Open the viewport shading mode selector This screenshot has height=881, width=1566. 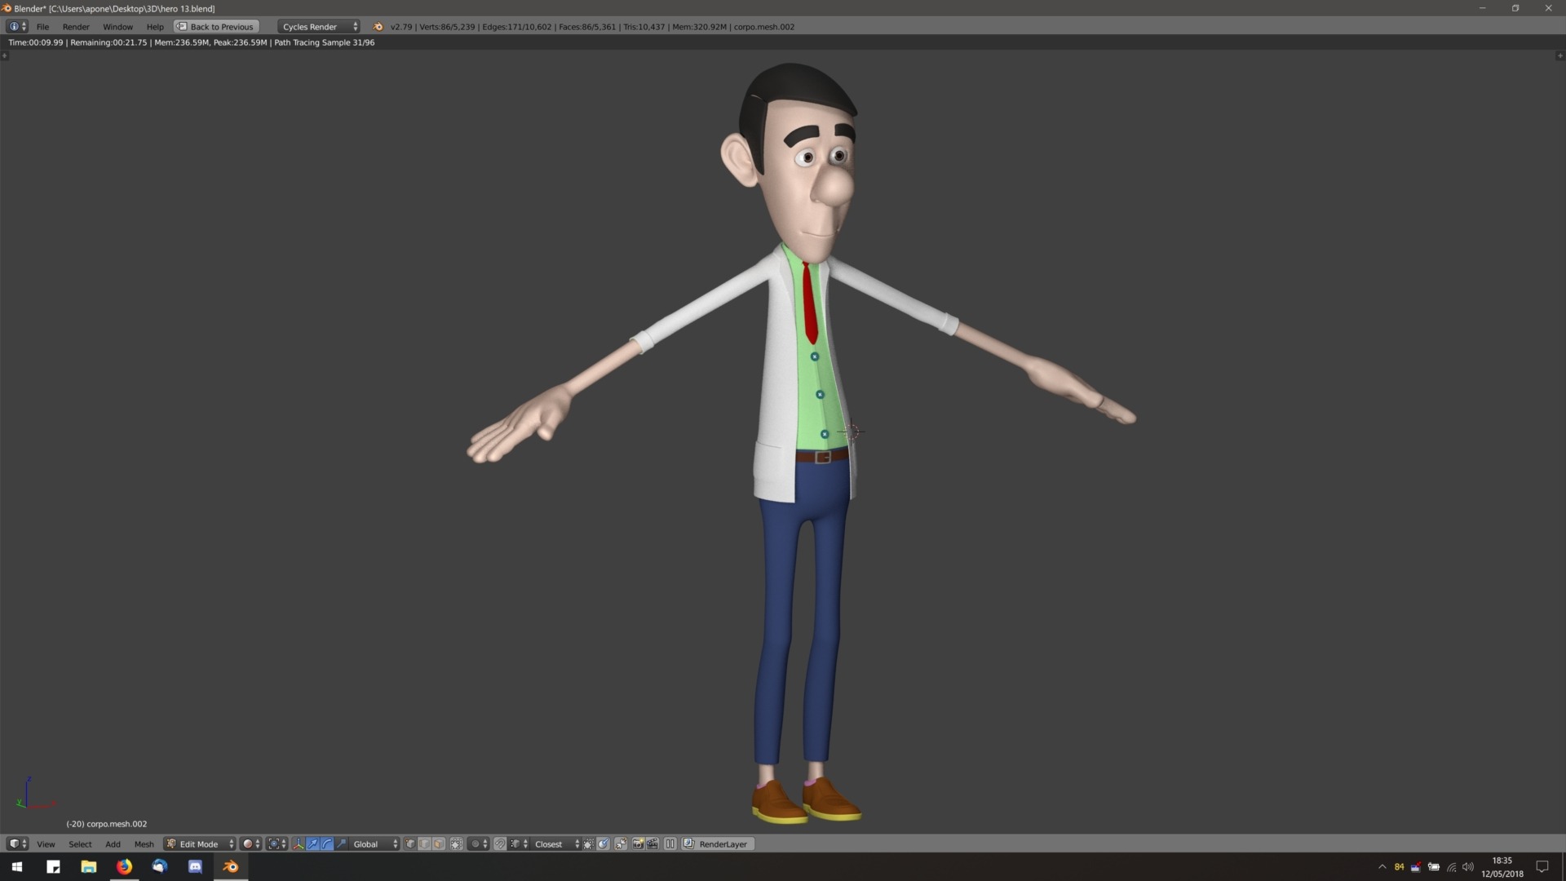(251, 844)
